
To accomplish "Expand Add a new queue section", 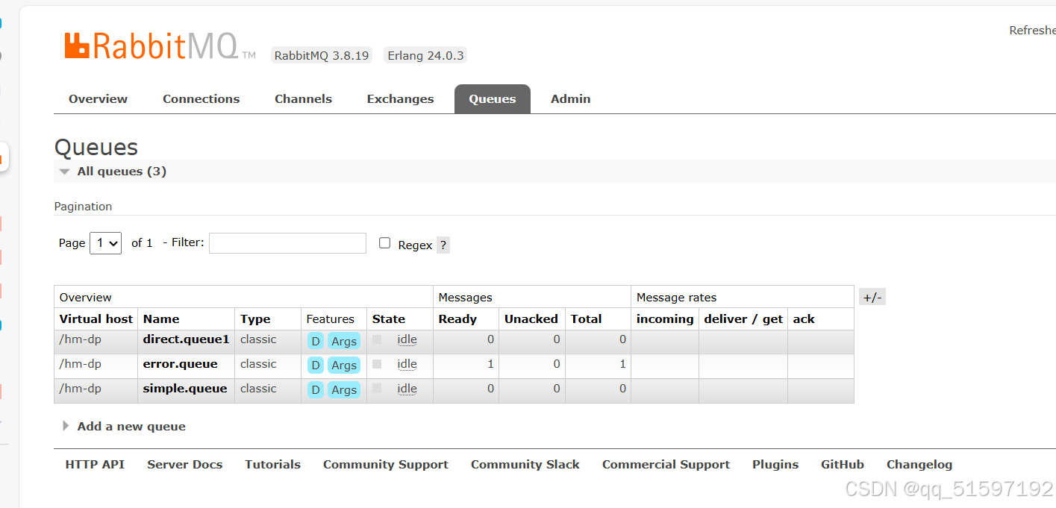I will tap(124, 427).
